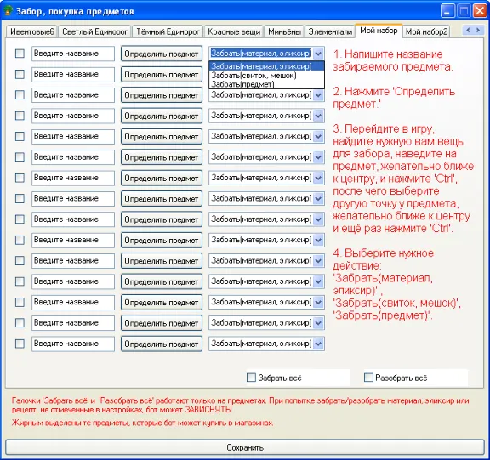Check the first row's checkbox
This screenshot has height=460, width=490.
pos(20,54)
